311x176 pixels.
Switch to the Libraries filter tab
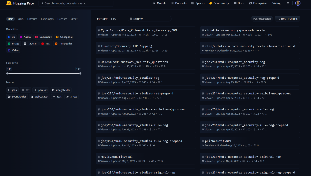[32, 19]
